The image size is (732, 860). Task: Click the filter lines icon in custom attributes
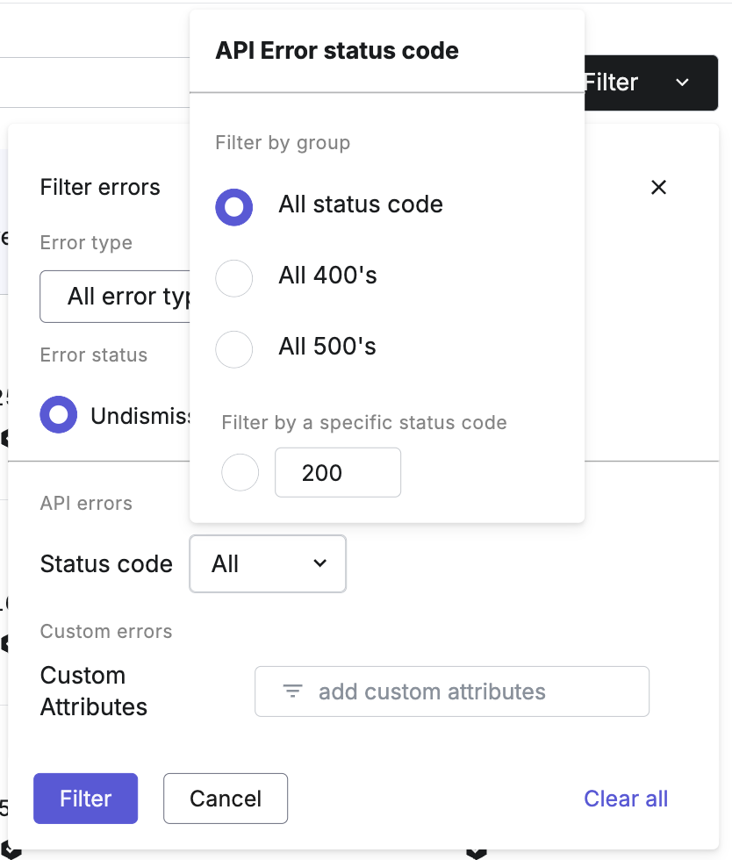(x=292, y=692)
